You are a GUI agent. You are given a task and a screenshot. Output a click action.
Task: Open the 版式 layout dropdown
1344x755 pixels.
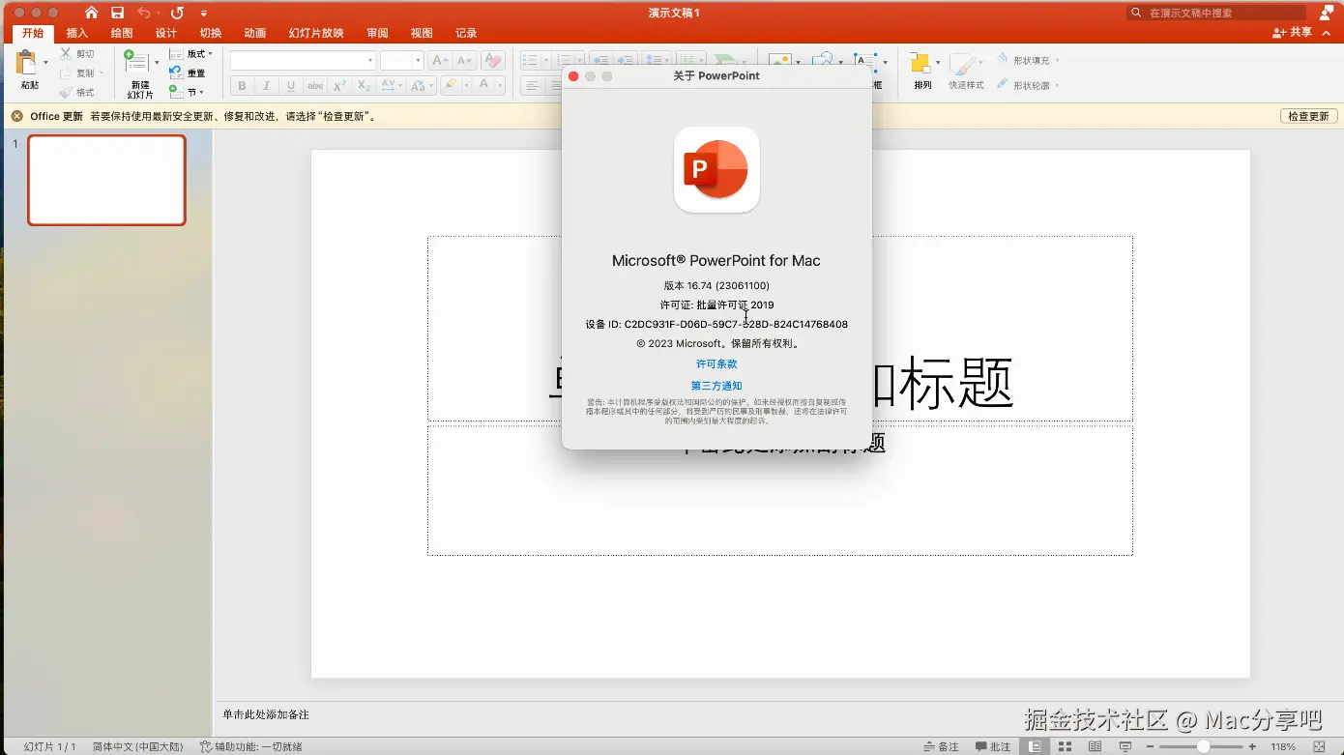click(190, 54)
